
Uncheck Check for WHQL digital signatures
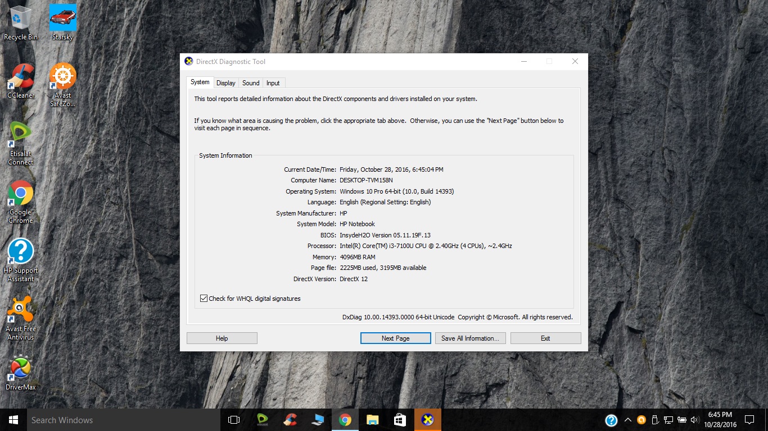pos(204,299)
